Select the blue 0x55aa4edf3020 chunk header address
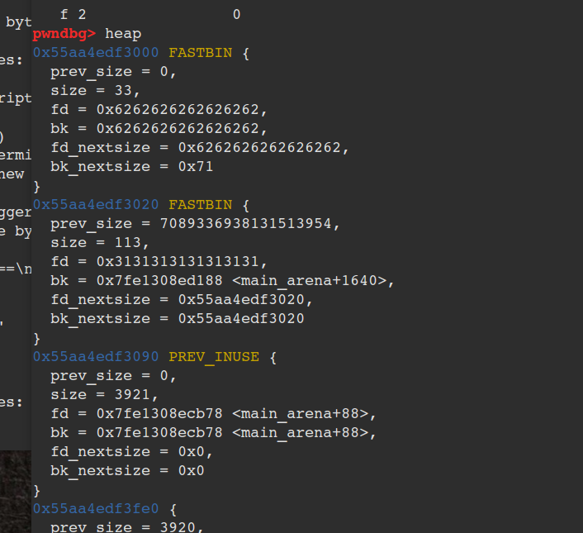This screenshot has height=533, width=583. [x=96, y=205]
